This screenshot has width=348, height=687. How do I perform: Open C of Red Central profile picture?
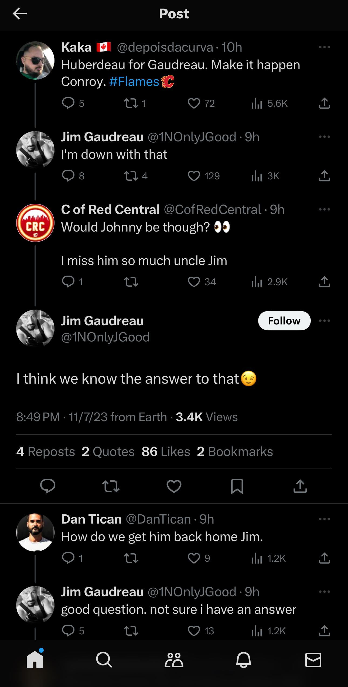35,223
